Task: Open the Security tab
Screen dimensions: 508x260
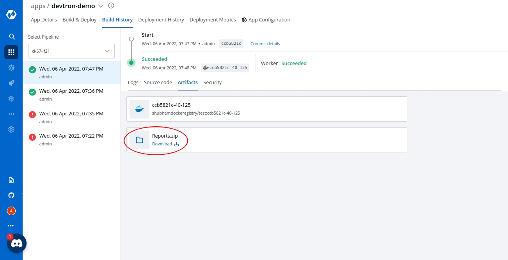Action: [x=212, y=83]
